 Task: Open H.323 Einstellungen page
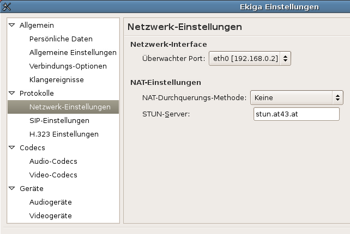(64, 134)
